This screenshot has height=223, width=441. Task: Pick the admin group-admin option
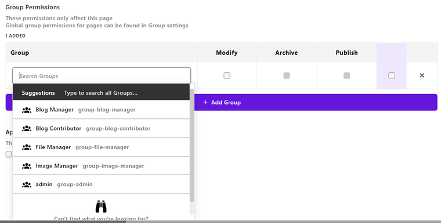point(101,184)
